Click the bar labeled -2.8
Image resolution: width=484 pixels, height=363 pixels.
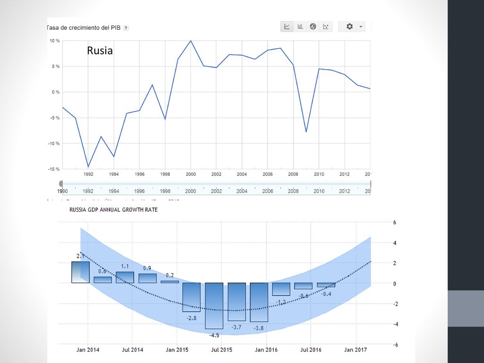191,297
